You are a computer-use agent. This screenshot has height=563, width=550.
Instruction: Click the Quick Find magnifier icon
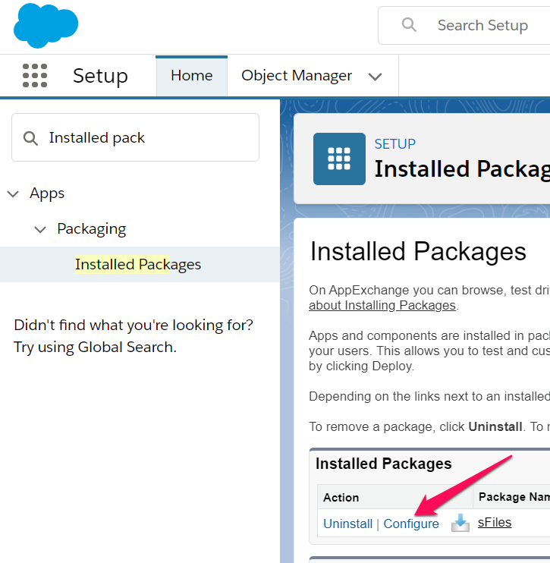pyautogui.click(x=30, y=138)
